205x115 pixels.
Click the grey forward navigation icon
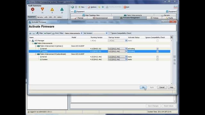[x=76, y=7]
